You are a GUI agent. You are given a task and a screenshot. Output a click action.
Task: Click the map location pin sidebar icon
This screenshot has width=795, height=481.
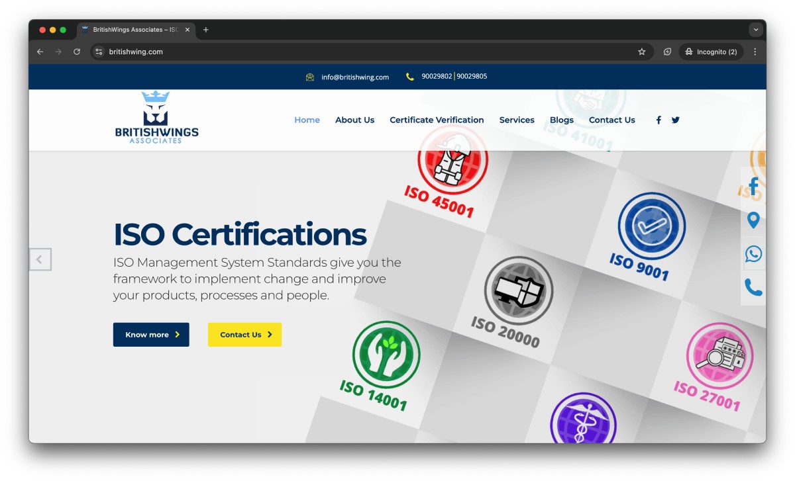753,220
